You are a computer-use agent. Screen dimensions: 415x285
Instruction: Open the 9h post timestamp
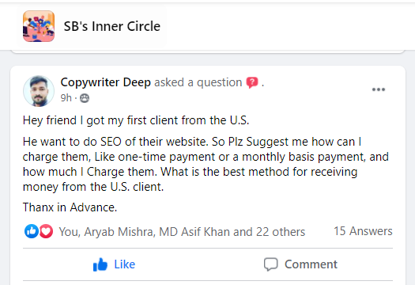click(x=66, y=98)
